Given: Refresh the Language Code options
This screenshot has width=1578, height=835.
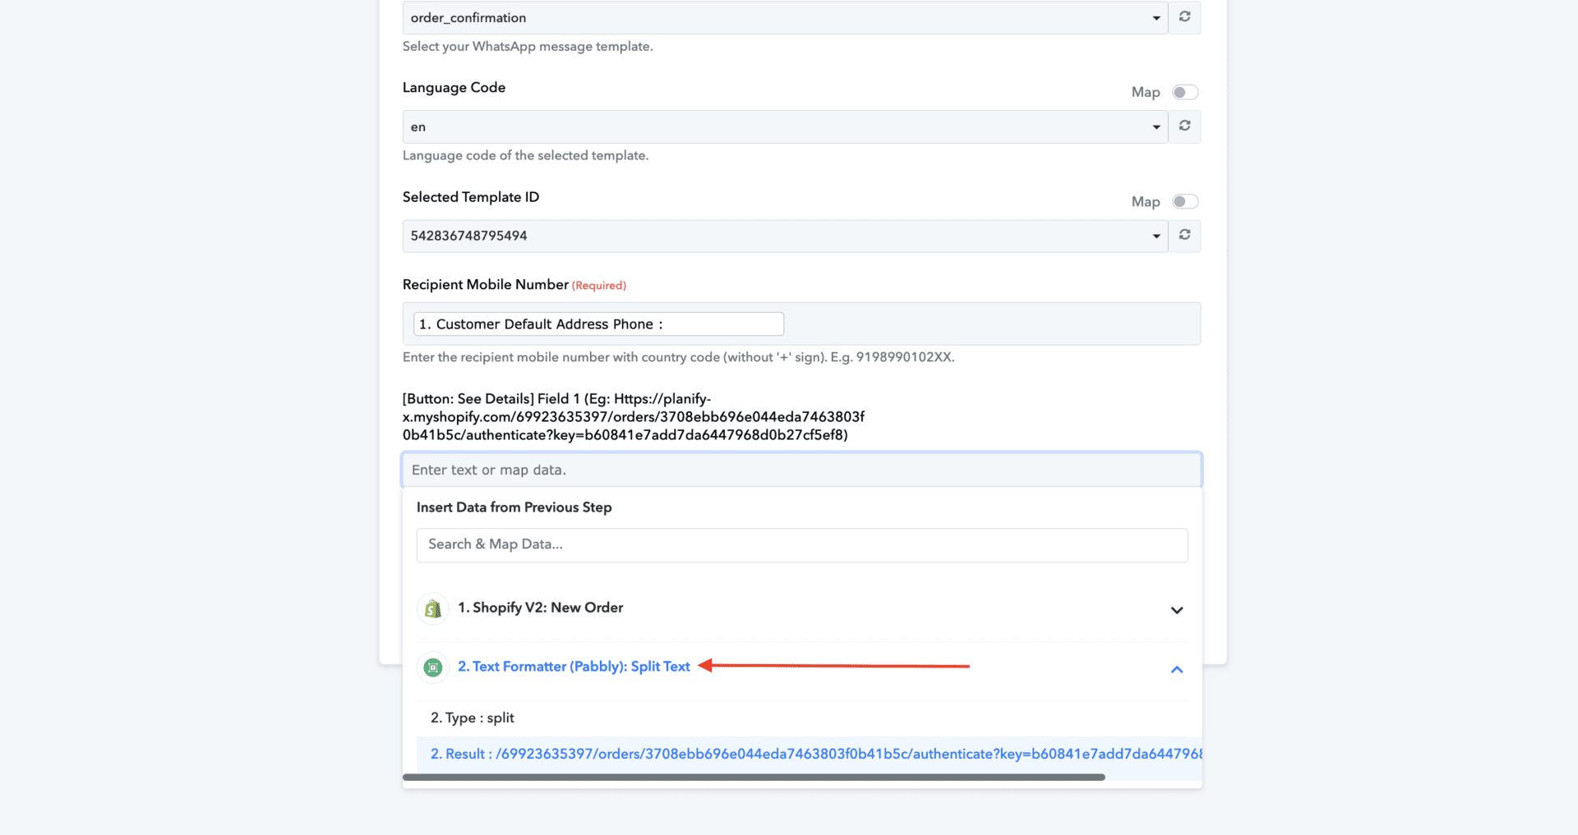Looking at the screenshot, I should pos(1184,126).
